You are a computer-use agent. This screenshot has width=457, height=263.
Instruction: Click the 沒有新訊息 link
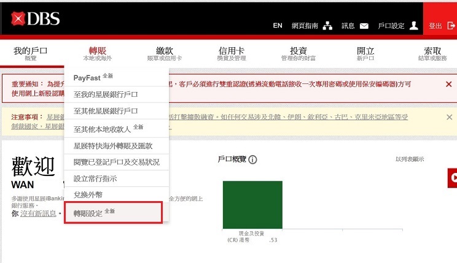pyautogui.click(x=39, y=213)
